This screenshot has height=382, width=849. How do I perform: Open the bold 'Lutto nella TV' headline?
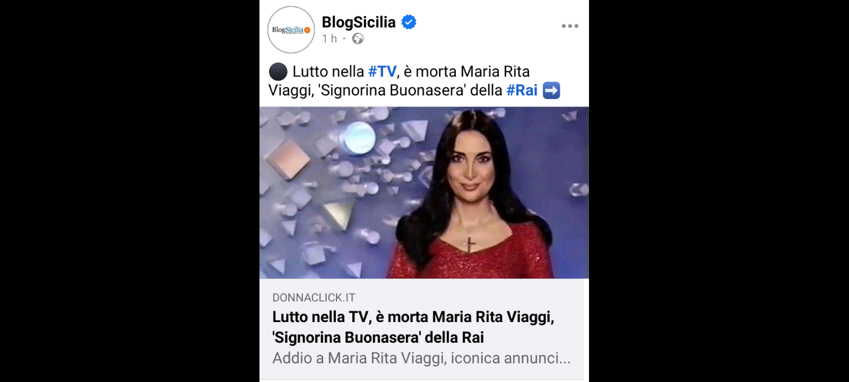413,327
